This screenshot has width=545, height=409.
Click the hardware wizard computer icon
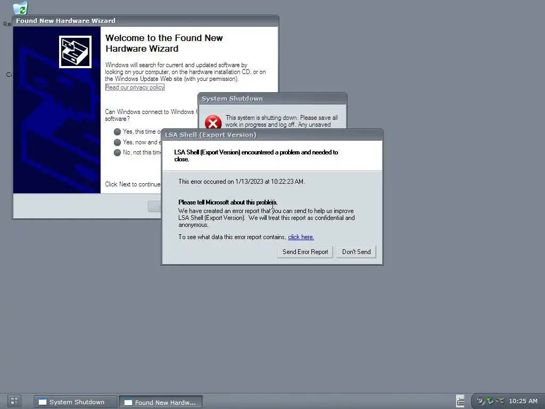click(x=75, y=52)
